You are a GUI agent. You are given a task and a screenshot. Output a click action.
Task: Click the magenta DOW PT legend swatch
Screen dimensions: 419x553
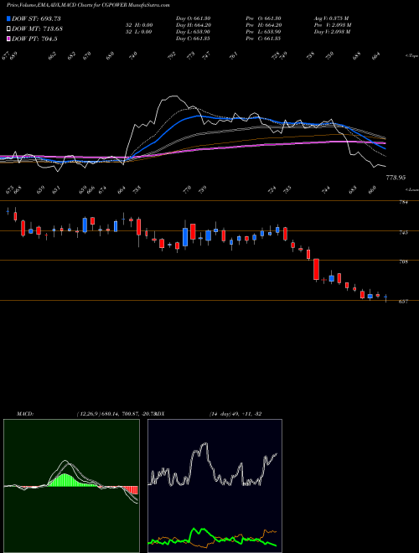8,39
